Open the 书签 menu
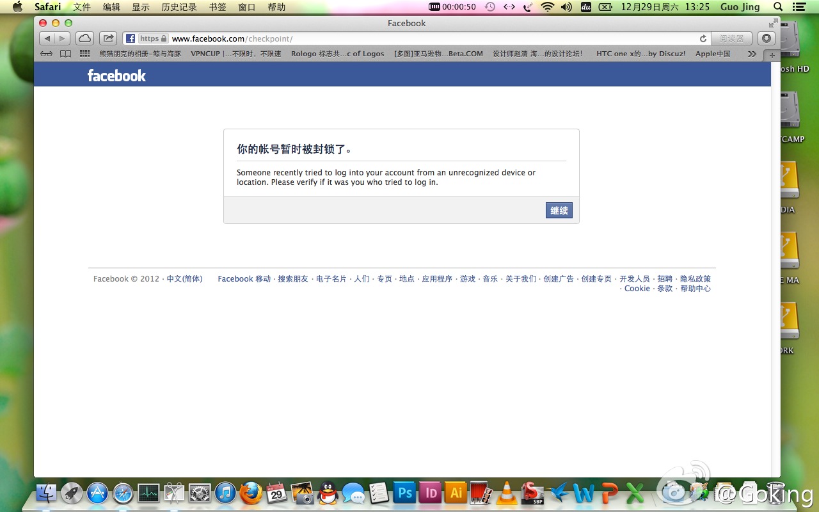The height and width of the screenshot is (512, 819). tap(218, 7)
